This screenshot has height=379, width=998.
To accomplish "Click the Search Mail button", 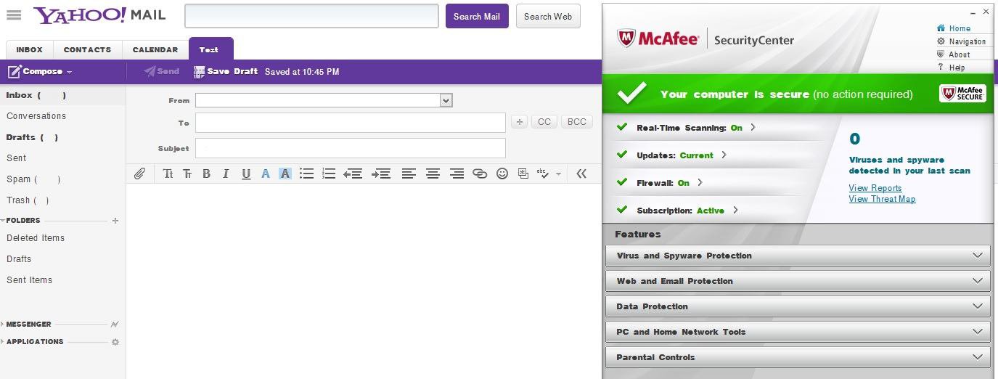I will (x=477, y=16).
